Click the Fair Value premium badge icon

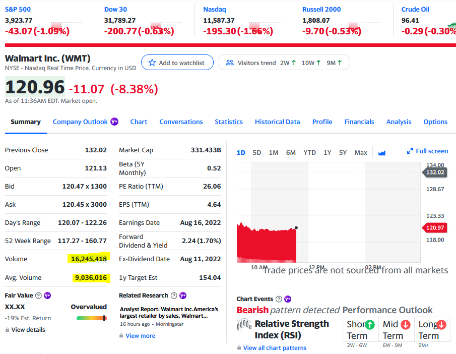pyautogui.click(x=47, y=296)
